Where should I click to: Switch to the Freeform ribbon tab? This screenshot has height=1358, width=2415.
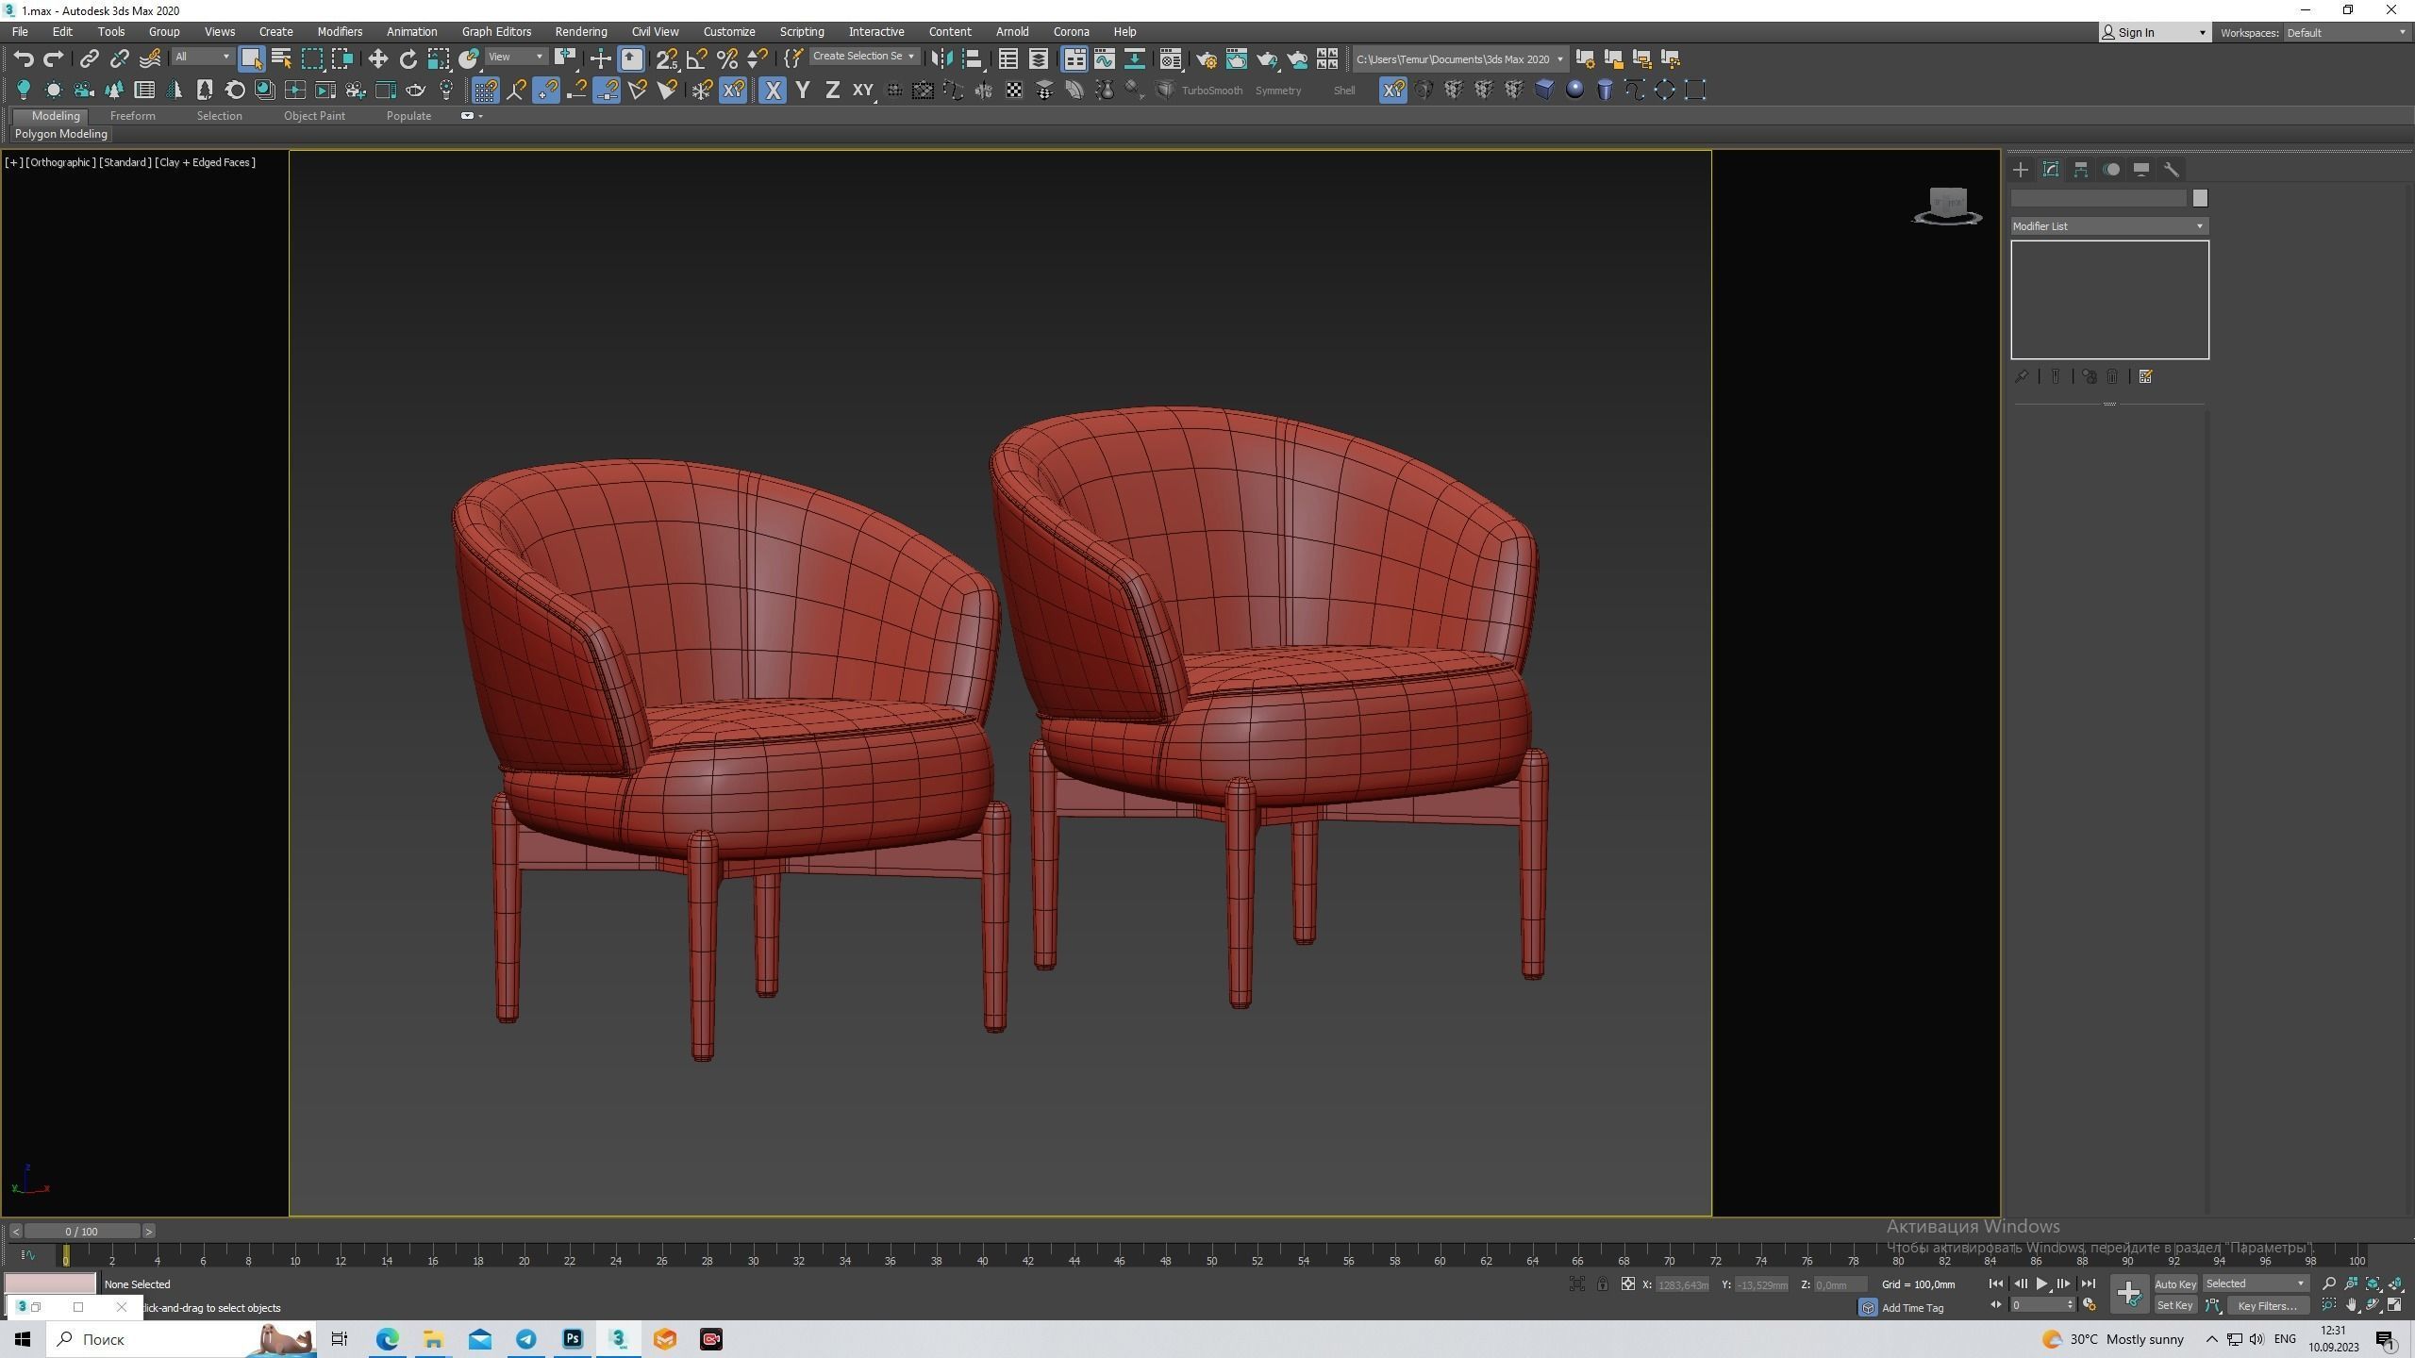click(x=132, y=116)
